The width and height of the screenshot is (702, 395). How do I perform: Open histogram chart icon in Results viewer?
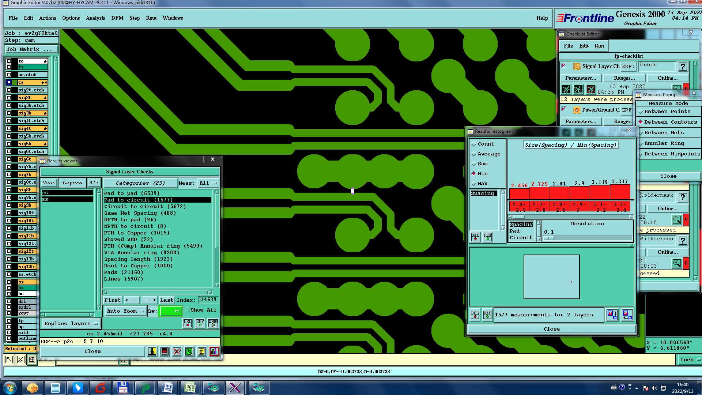pos(214,351)
